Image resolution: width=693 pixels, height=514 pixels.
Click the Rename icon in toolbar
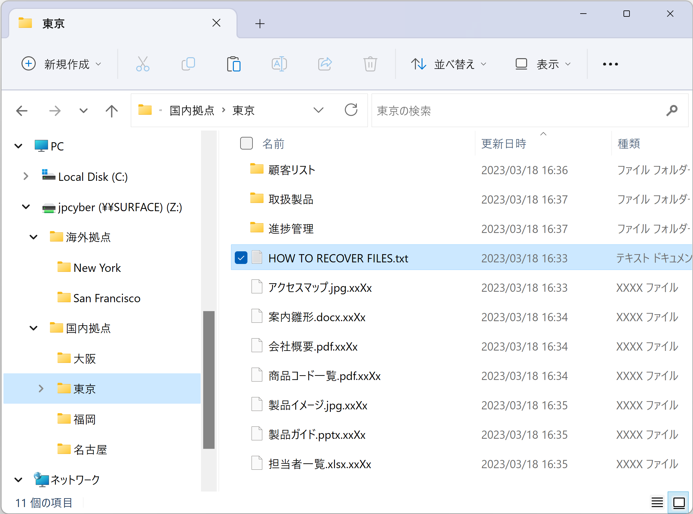point(279,64)
